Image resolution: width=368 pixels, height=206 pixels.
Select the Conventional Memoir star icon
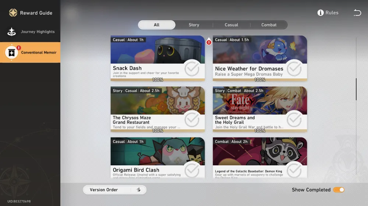11,53
